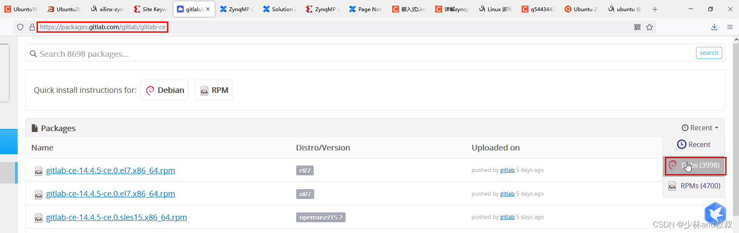Switch to the xilinx-zynq tab

click(108, 9)
